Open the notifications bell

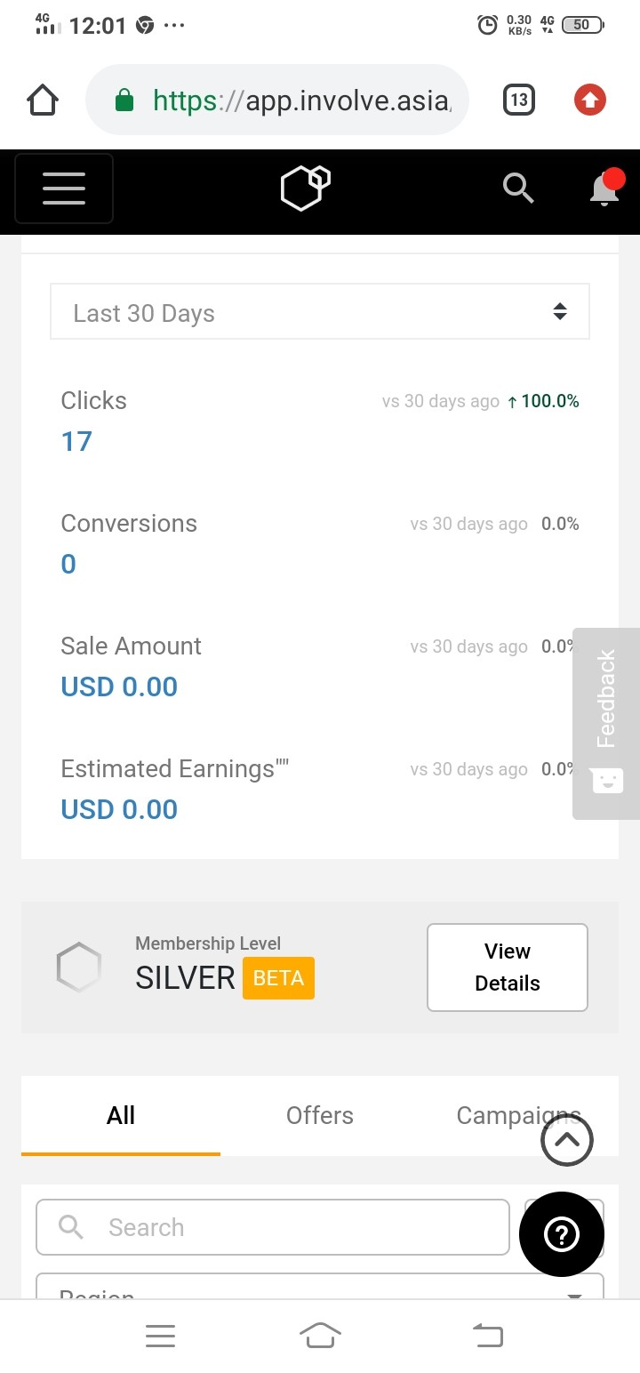pos(606,187)
